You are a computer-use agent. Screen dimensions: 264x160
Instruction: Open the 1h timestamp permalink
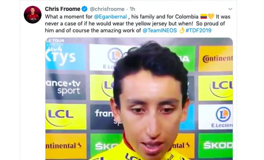[x=132, y=9]
